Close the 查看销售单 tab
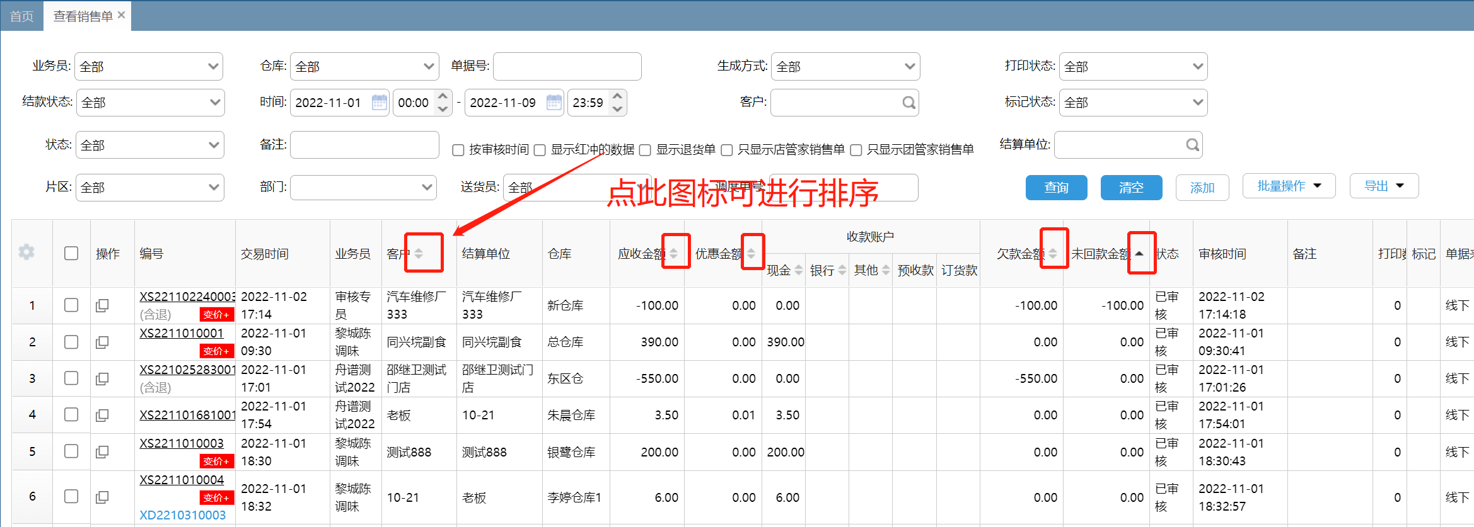This screenshot has width=1474, height=527. pos(122,15)
